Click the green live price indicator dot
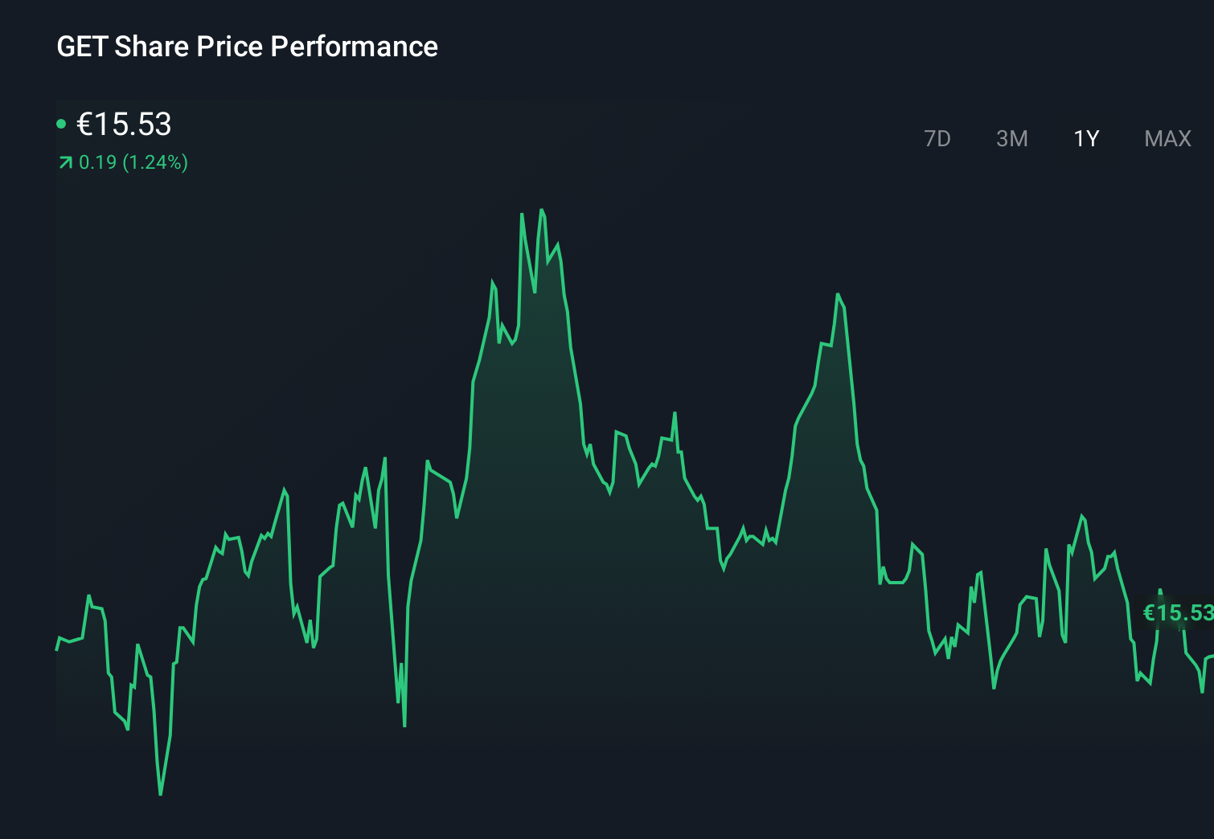Screen dimensions: 1214x839 [x=62, y=123]
